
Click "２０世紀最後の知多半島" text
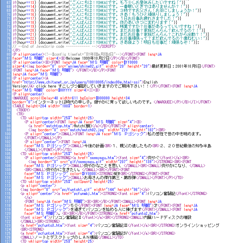click(189, 146)
